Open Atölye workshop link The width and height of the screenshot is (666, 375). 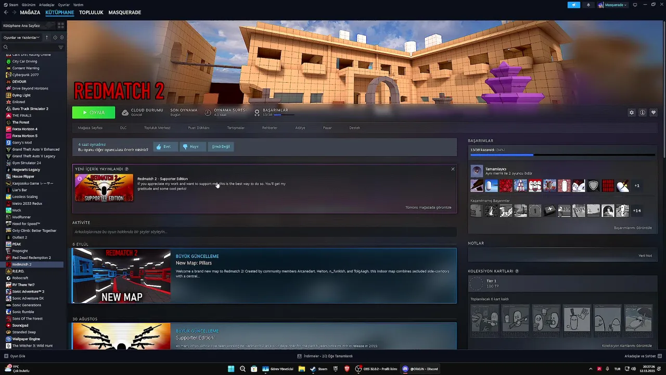pos(300,128)
